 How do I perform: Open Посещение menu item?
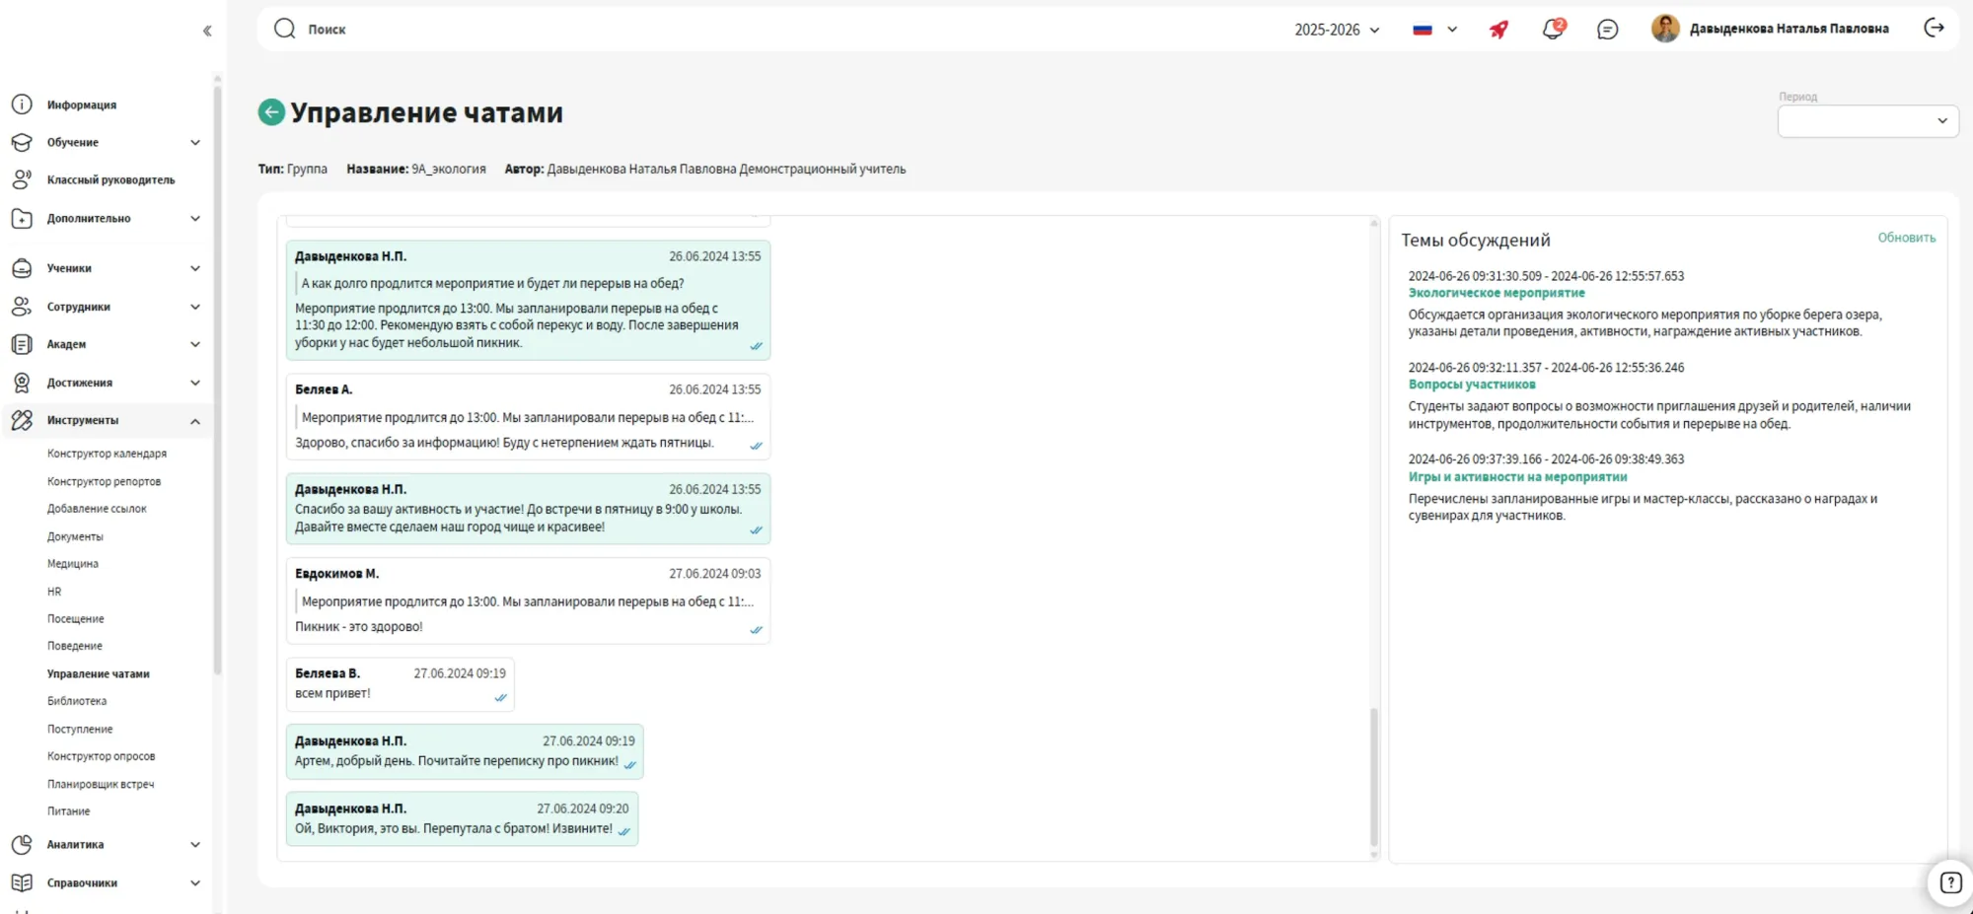click(x=75, y=619)
